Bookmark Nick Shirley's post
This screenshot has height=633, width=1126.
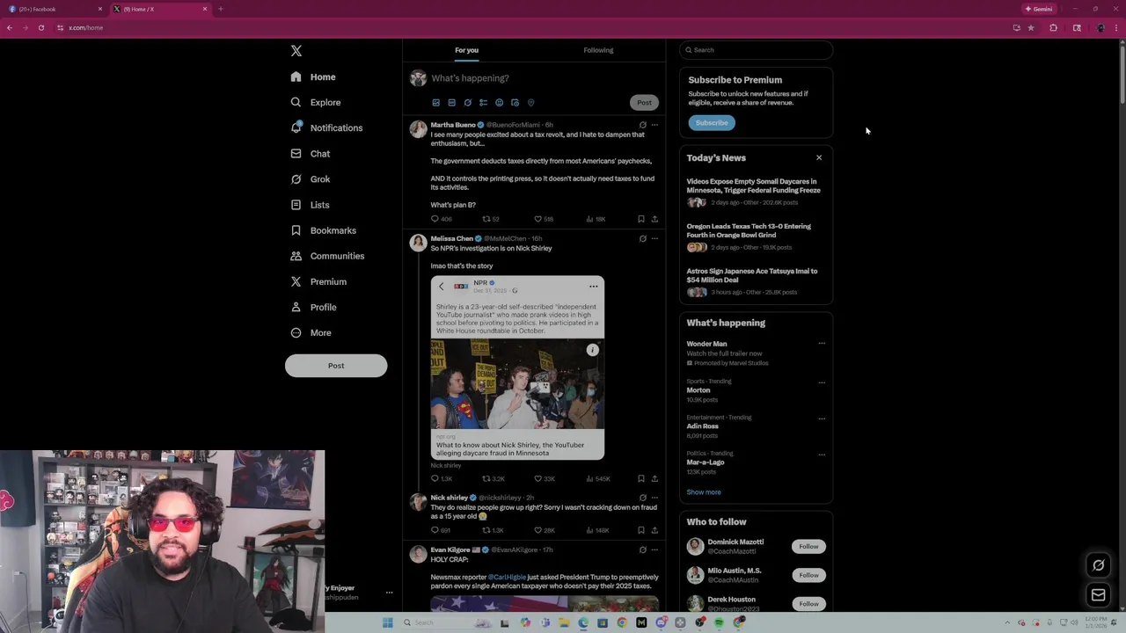(641, 530)
